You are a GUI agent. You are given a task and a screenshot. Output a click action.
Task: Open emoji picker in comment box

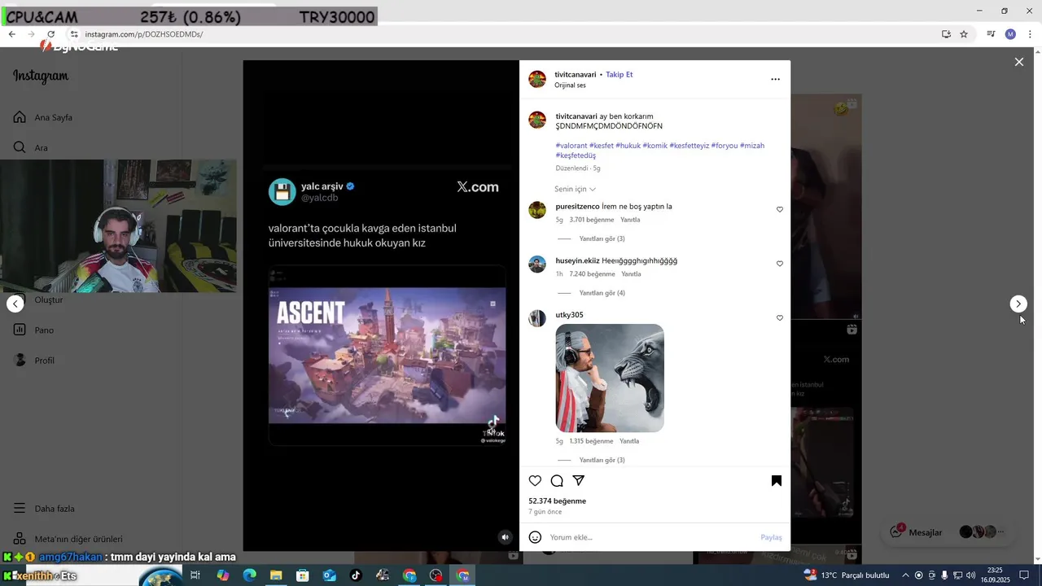(x=535, y=537)
